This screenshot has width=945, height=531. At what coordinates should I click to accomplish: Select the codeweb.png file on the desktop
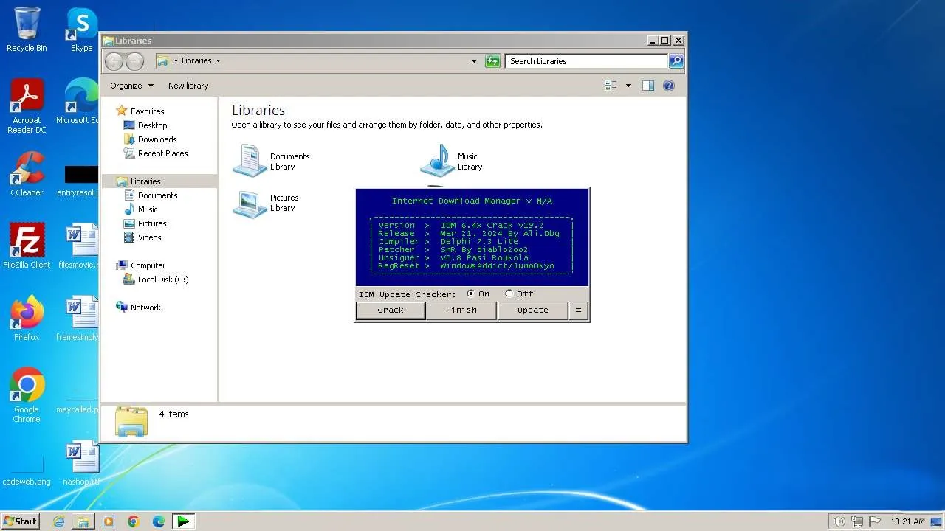click(x=27, y=471)
